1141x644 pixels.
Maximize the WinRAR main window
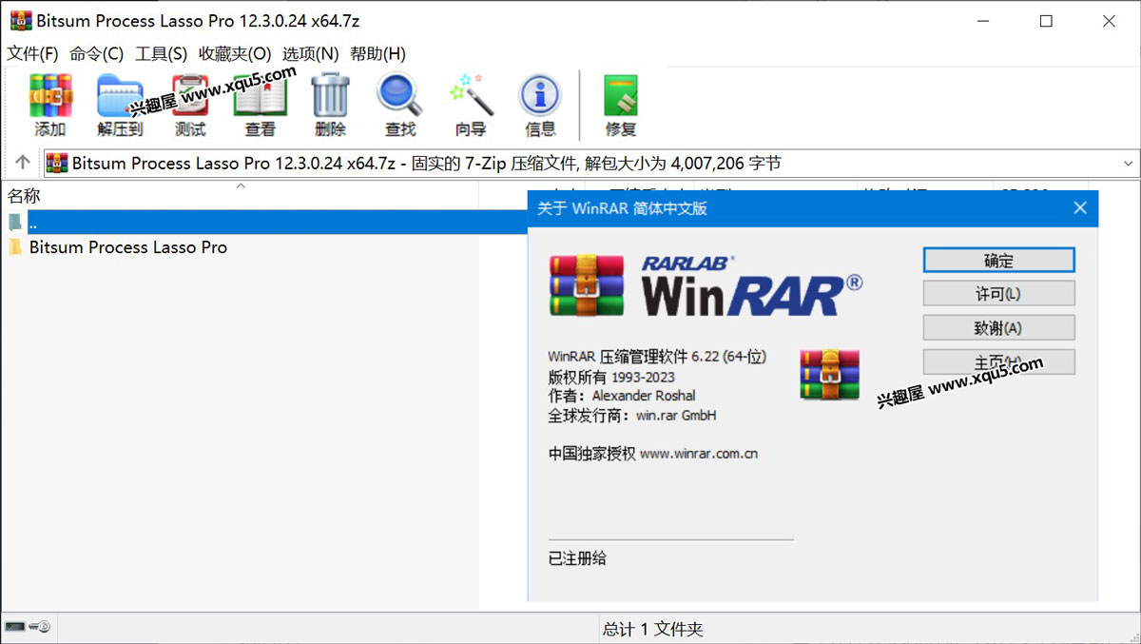tap(1046, 21)
